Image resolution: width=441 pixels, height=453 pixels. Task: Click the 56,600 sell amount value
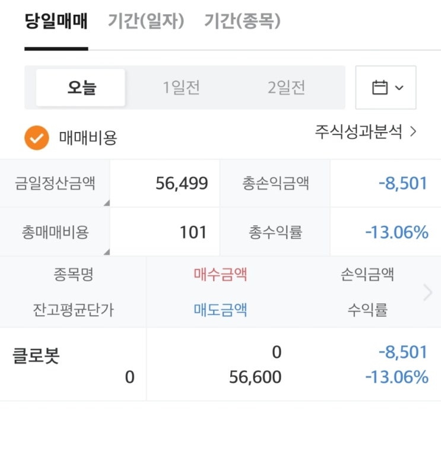click(x=255, y=377)
